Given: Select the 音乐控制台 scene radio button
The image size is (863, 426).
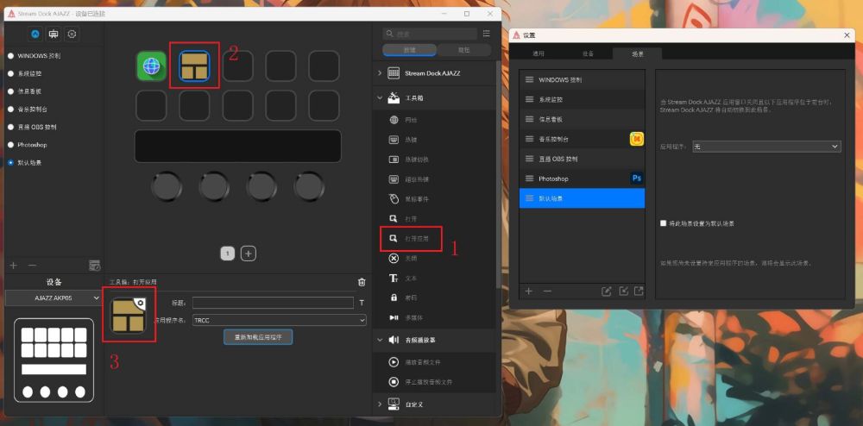Looking at the screenshot, I should [10, 110].
